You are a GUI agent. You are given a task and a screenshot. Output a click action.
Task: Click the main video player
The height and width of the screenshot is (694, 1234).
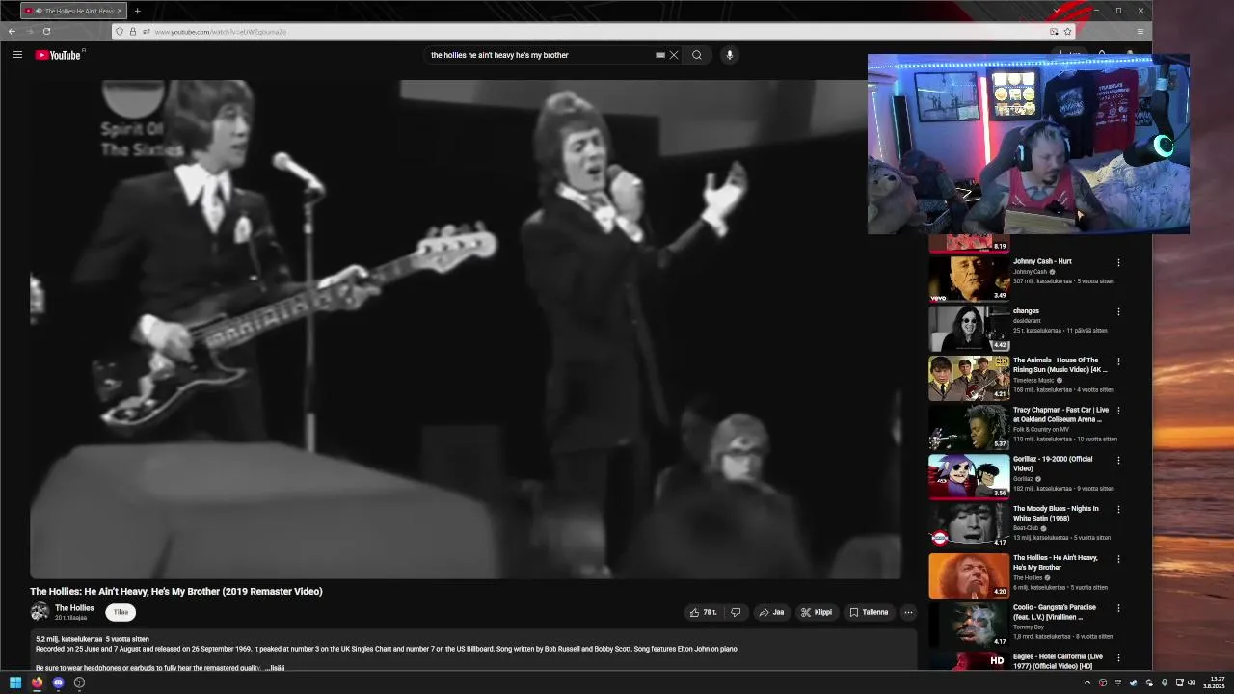466,329
